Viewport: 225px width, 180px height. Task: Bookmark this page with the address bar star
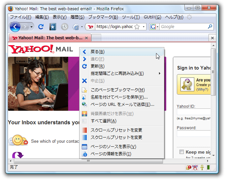[137, 27]
